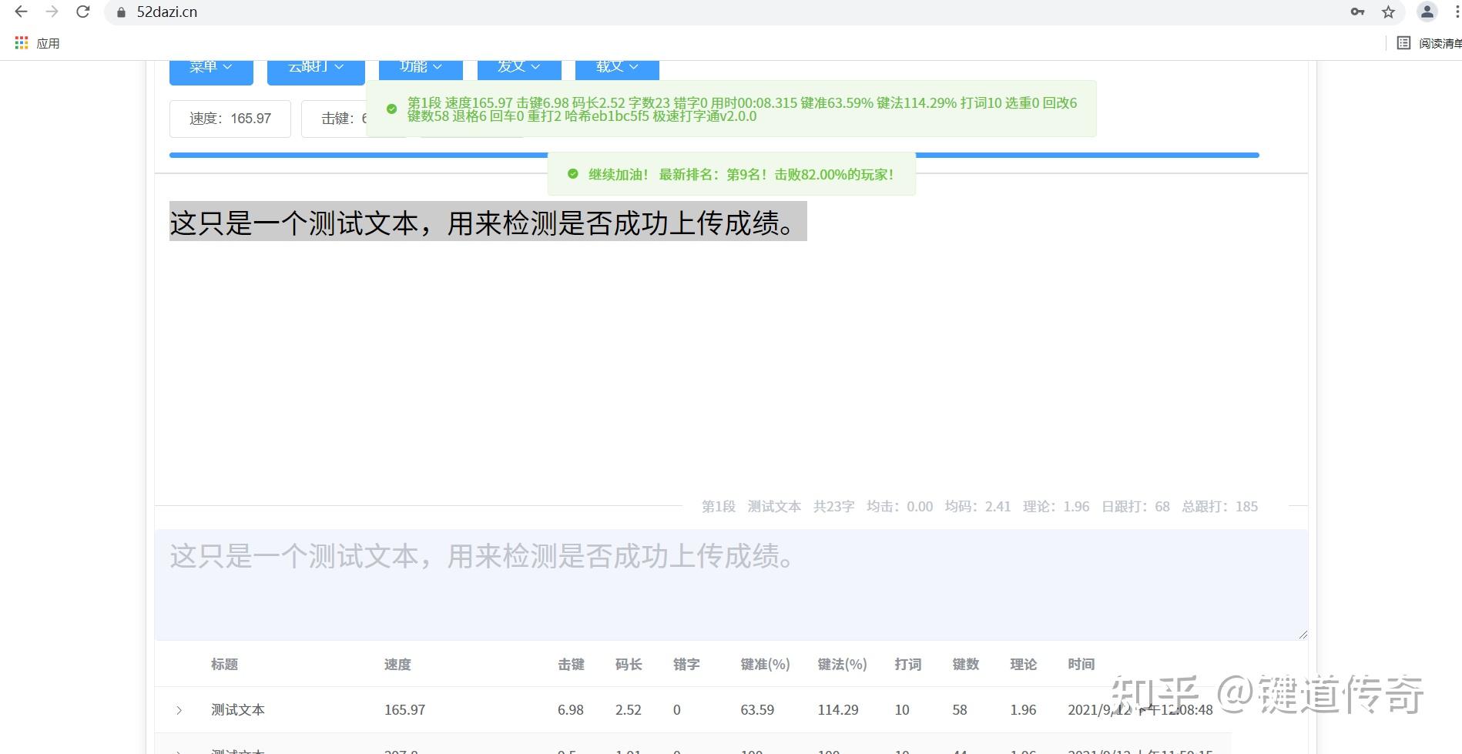The image size is (1462, 754).
Task: Expand the first 测试文本 table row
Action: coord(179,709)
